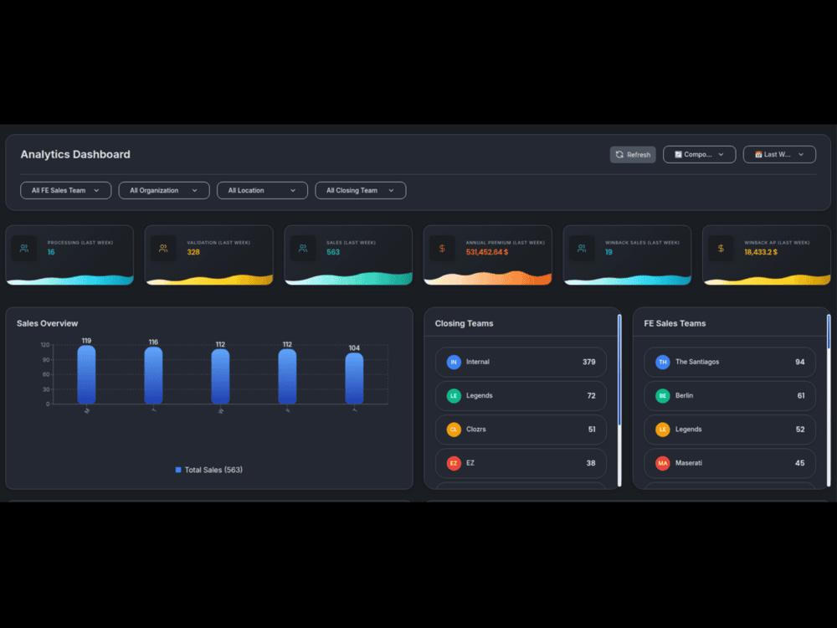Click the Processing value 16
This screenshot has width=837, height=628.
(51, 252)
